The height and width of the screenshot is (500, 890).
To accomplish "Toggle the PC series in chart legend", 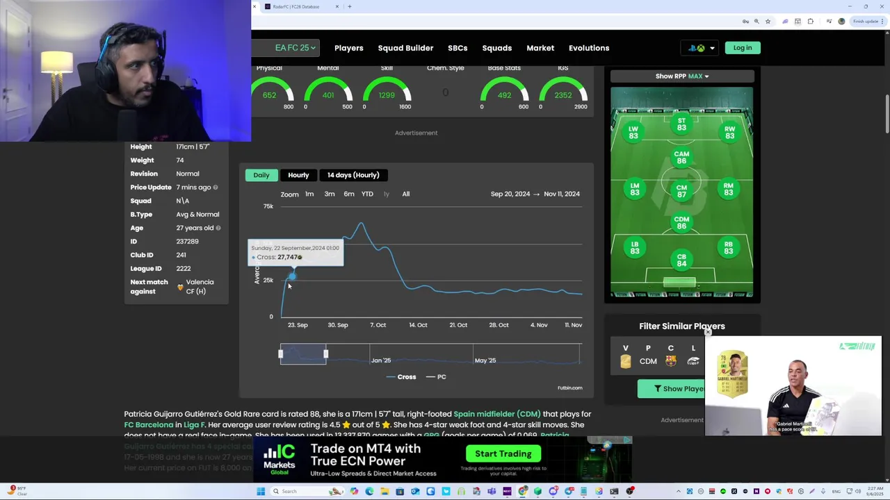I will click(436, 377).
